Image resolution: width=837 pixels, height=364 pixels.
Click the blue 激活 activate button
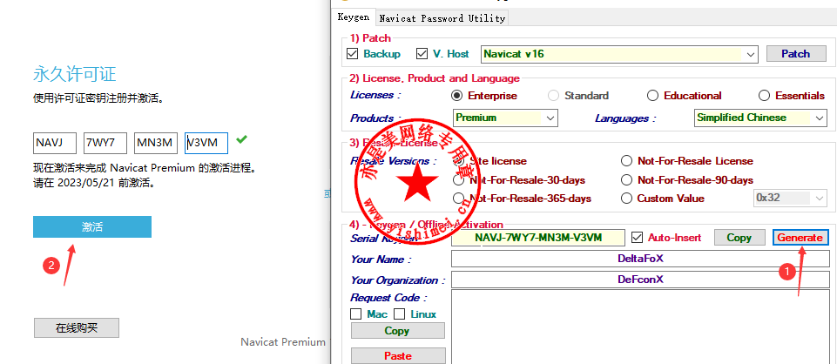[91, 226]
